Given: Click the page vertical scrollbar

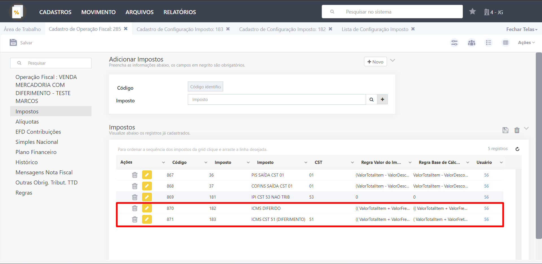Looking at the screenshot, I should pyautogui.click(x=539, y=146).
